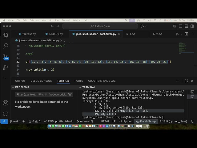Open the Search view in activity bar

click(x=6, y=46)
